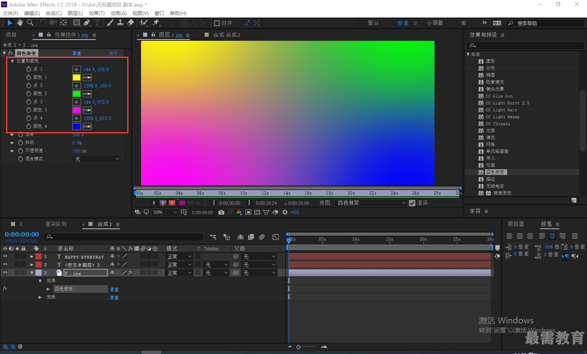
Task: Collapse the 生成 effects category
Action: coord(468,54)
